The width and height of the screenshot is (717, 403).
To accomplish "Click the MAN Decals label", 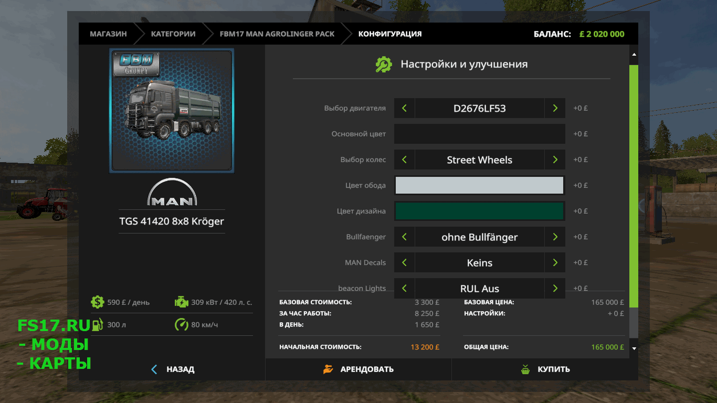I will (365, 262).
